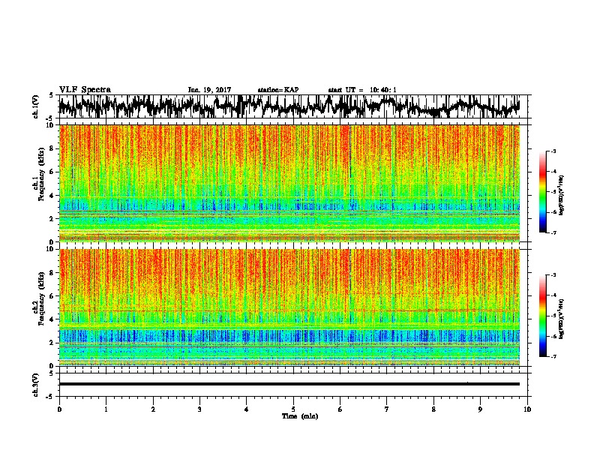
Task: Click time axis tick label "9"
Action: [x=480, y=409]
